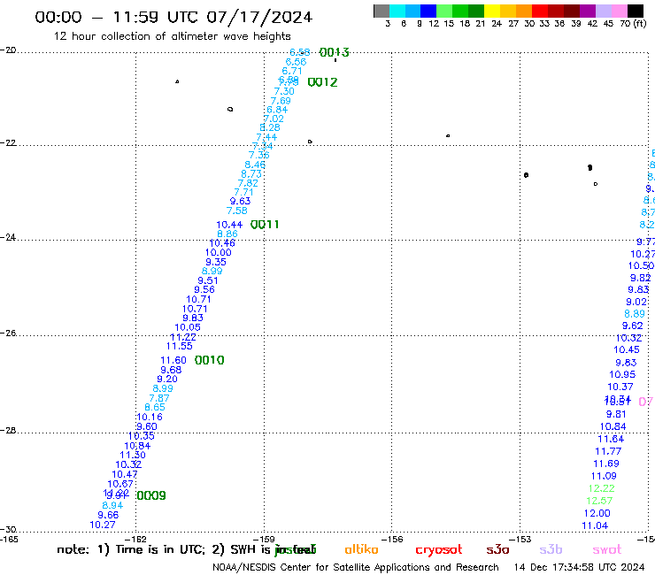Click the 12.00 wave height value

click(x=597, y=514)
